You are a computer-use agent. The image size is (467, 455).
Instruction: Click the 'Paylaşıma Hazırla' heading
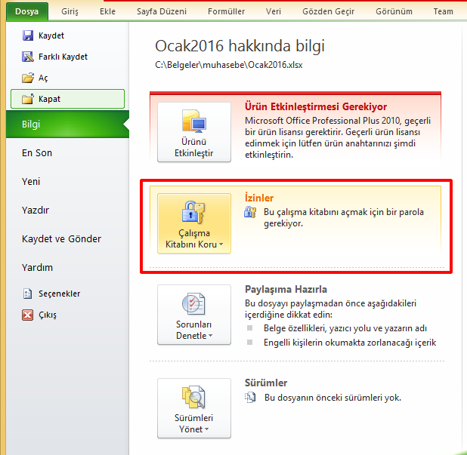(x=286, y=289)
